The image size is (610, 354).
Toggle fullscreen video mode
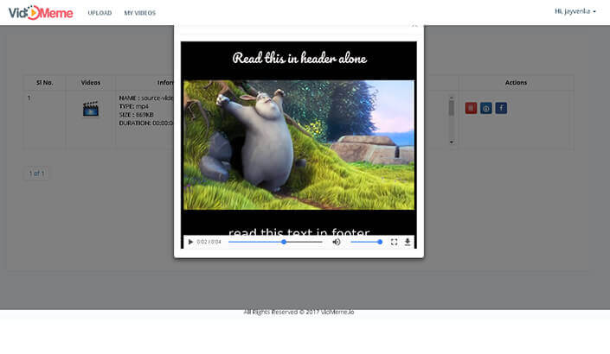394,242
